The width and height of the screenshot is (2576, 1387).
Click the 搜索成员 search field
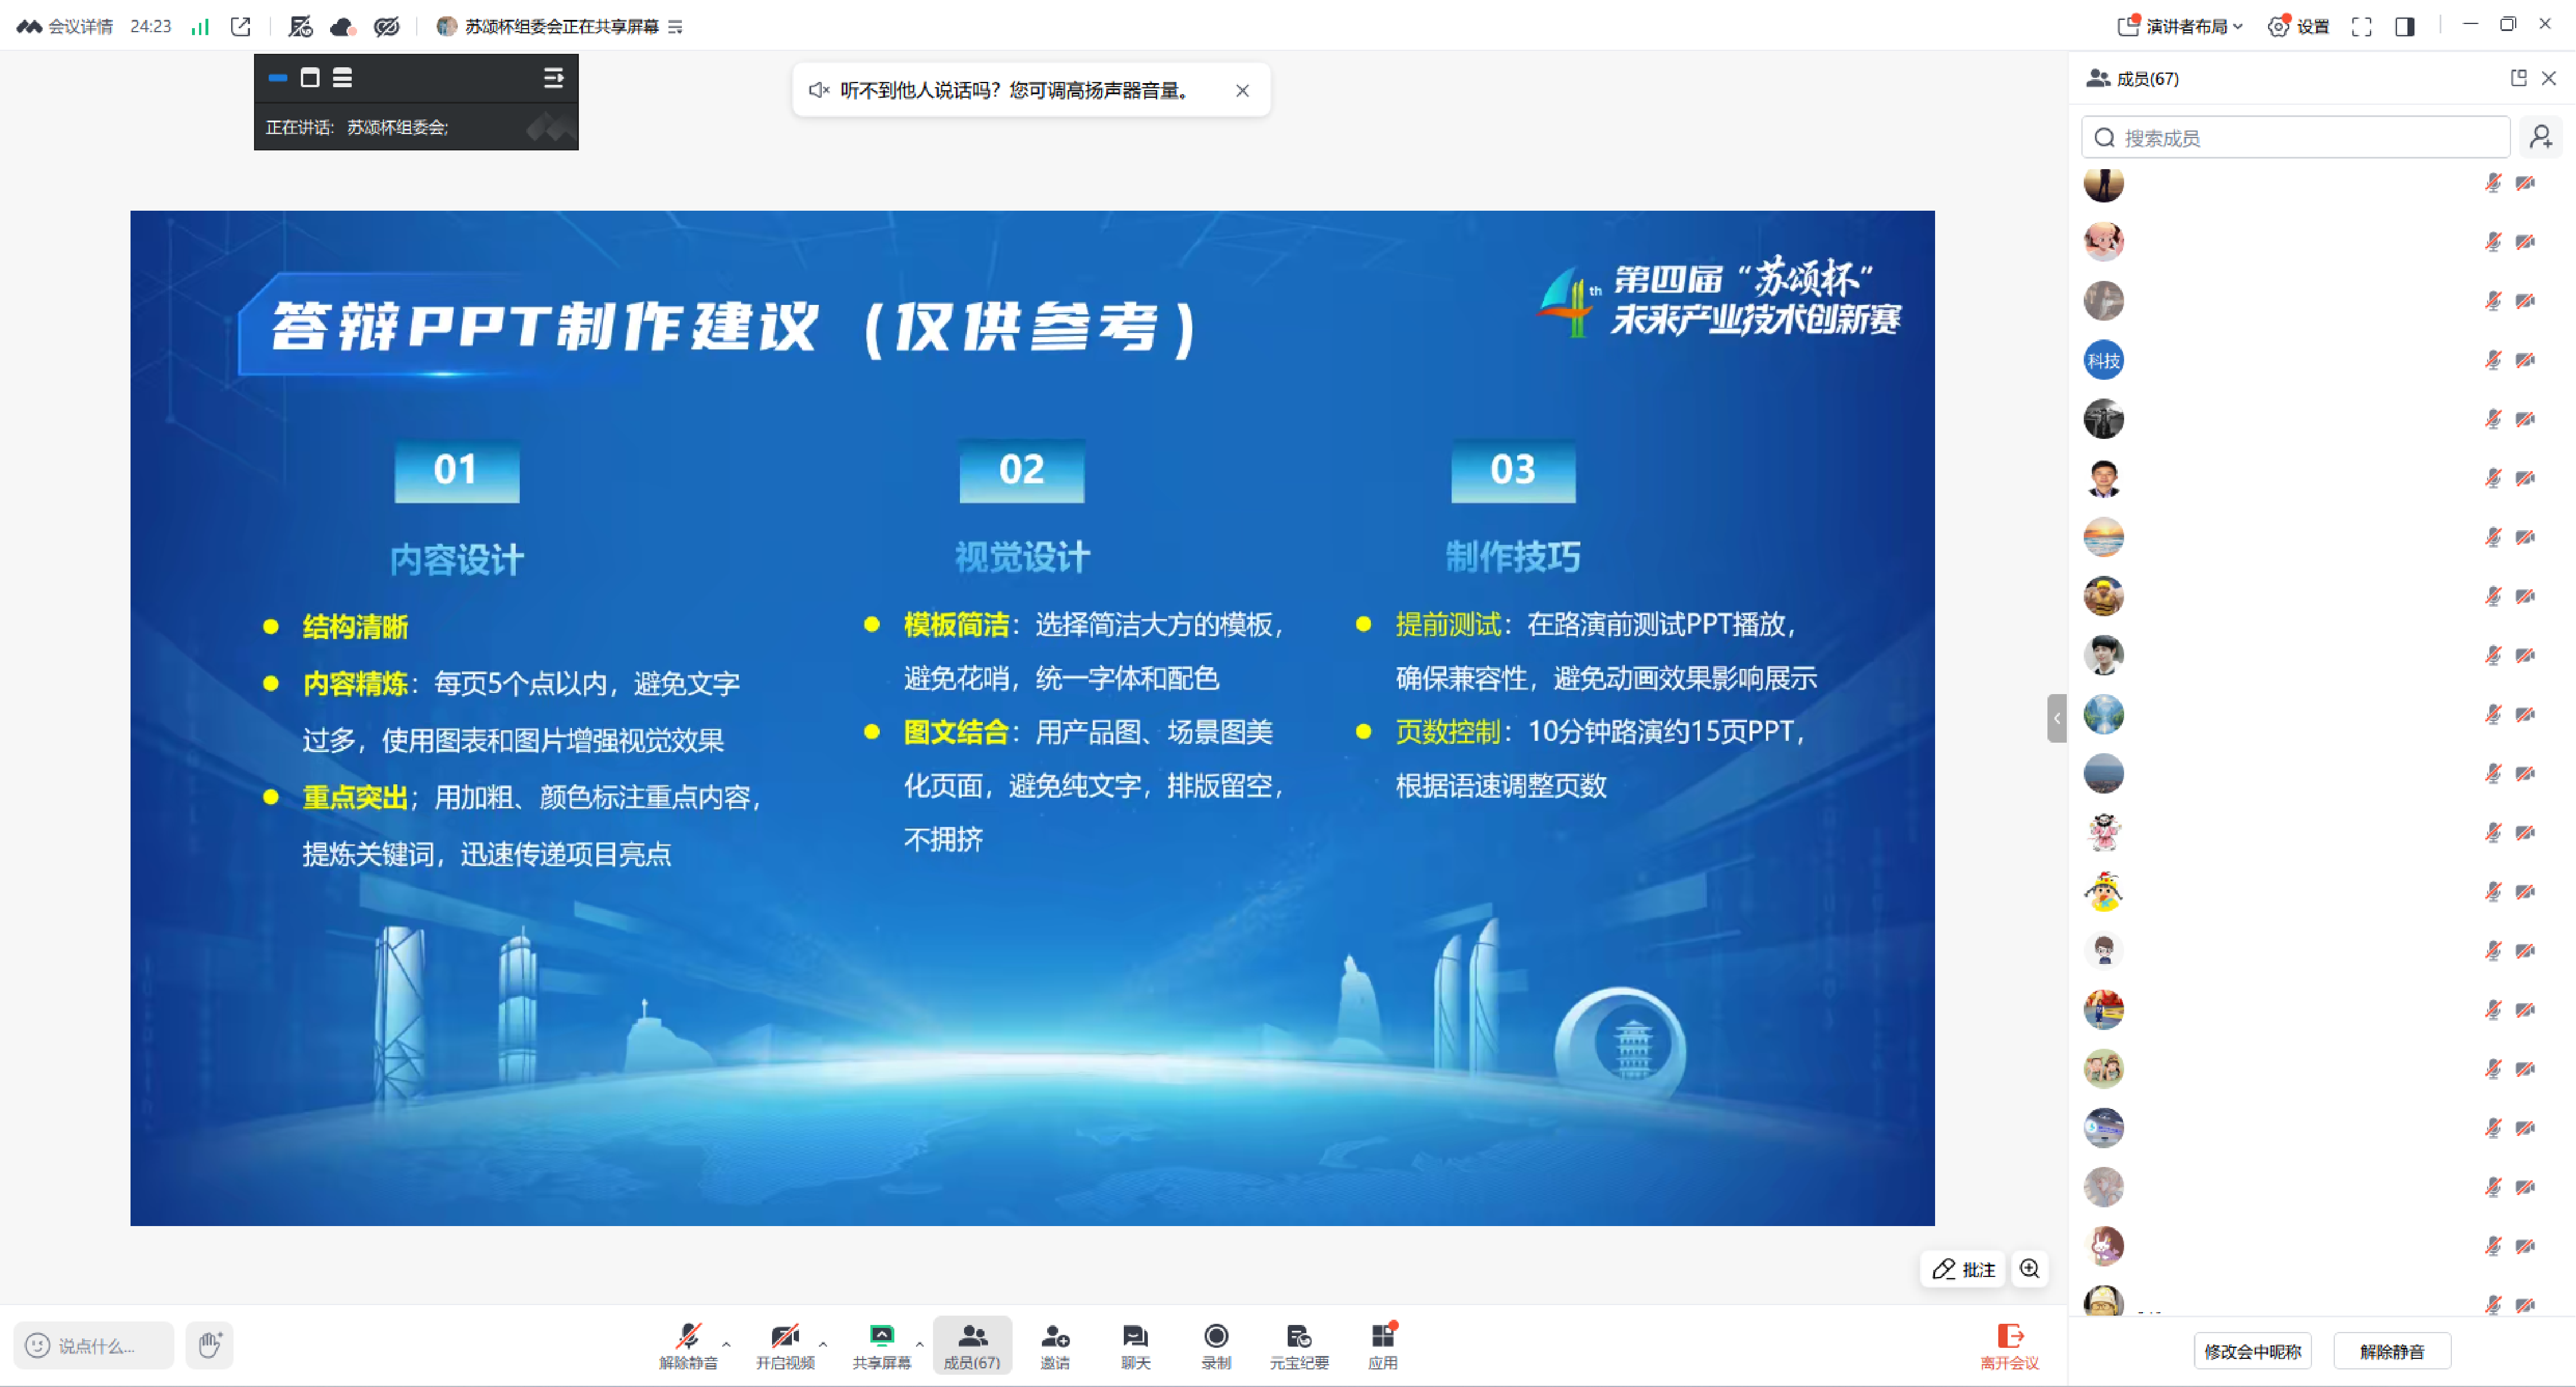[x=2295, y=137]
